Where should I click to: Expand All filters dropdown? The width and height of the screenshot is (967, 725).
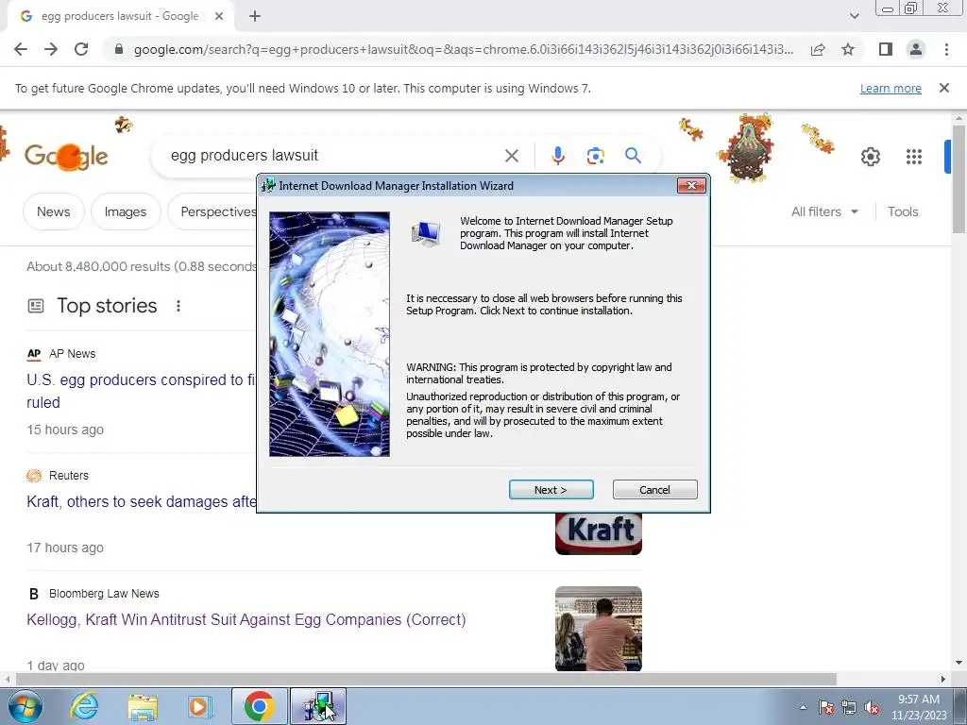(824, 211)
